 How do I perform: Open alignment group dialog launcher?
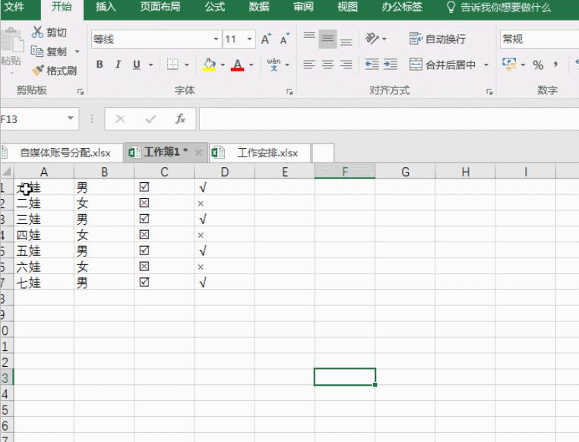pos(489,91)
